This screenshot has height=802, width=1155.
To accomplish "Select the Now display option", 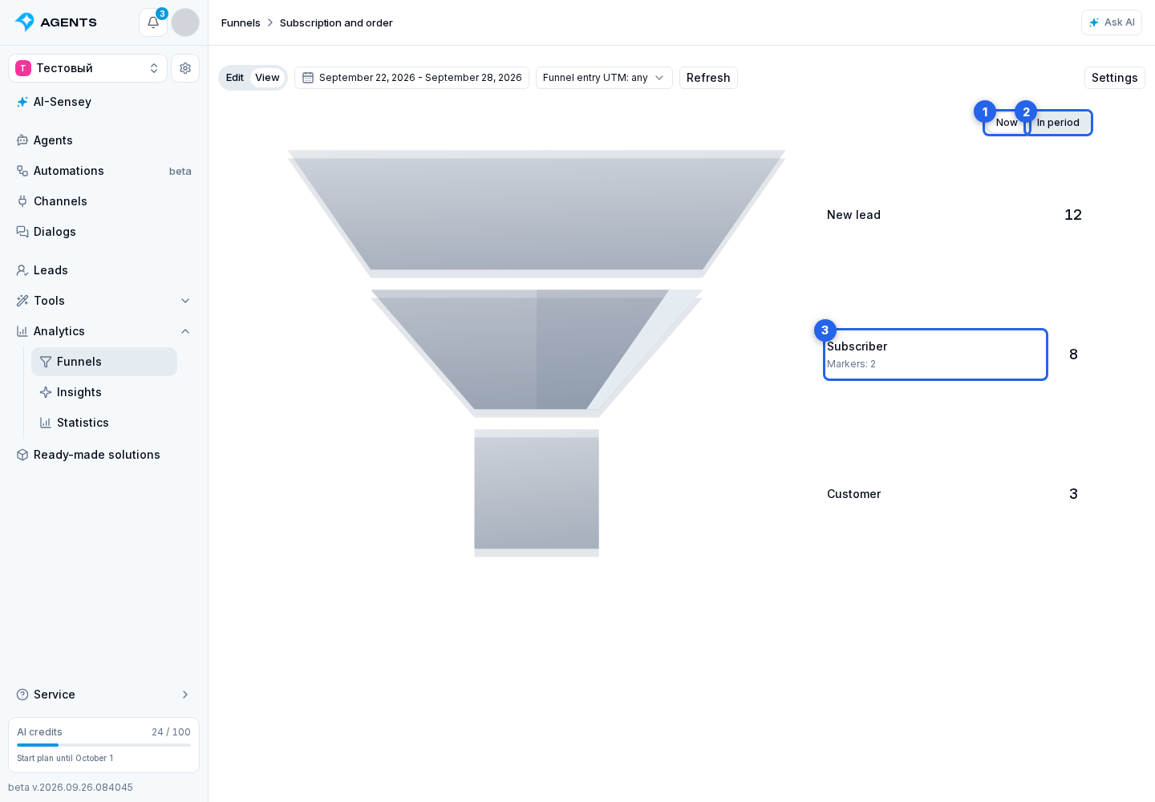I will coord(1006,123).
